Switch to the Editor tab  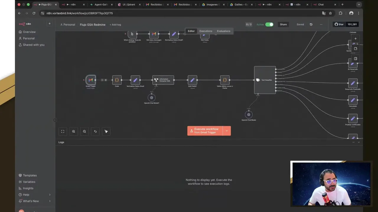(x=191, y=31)
